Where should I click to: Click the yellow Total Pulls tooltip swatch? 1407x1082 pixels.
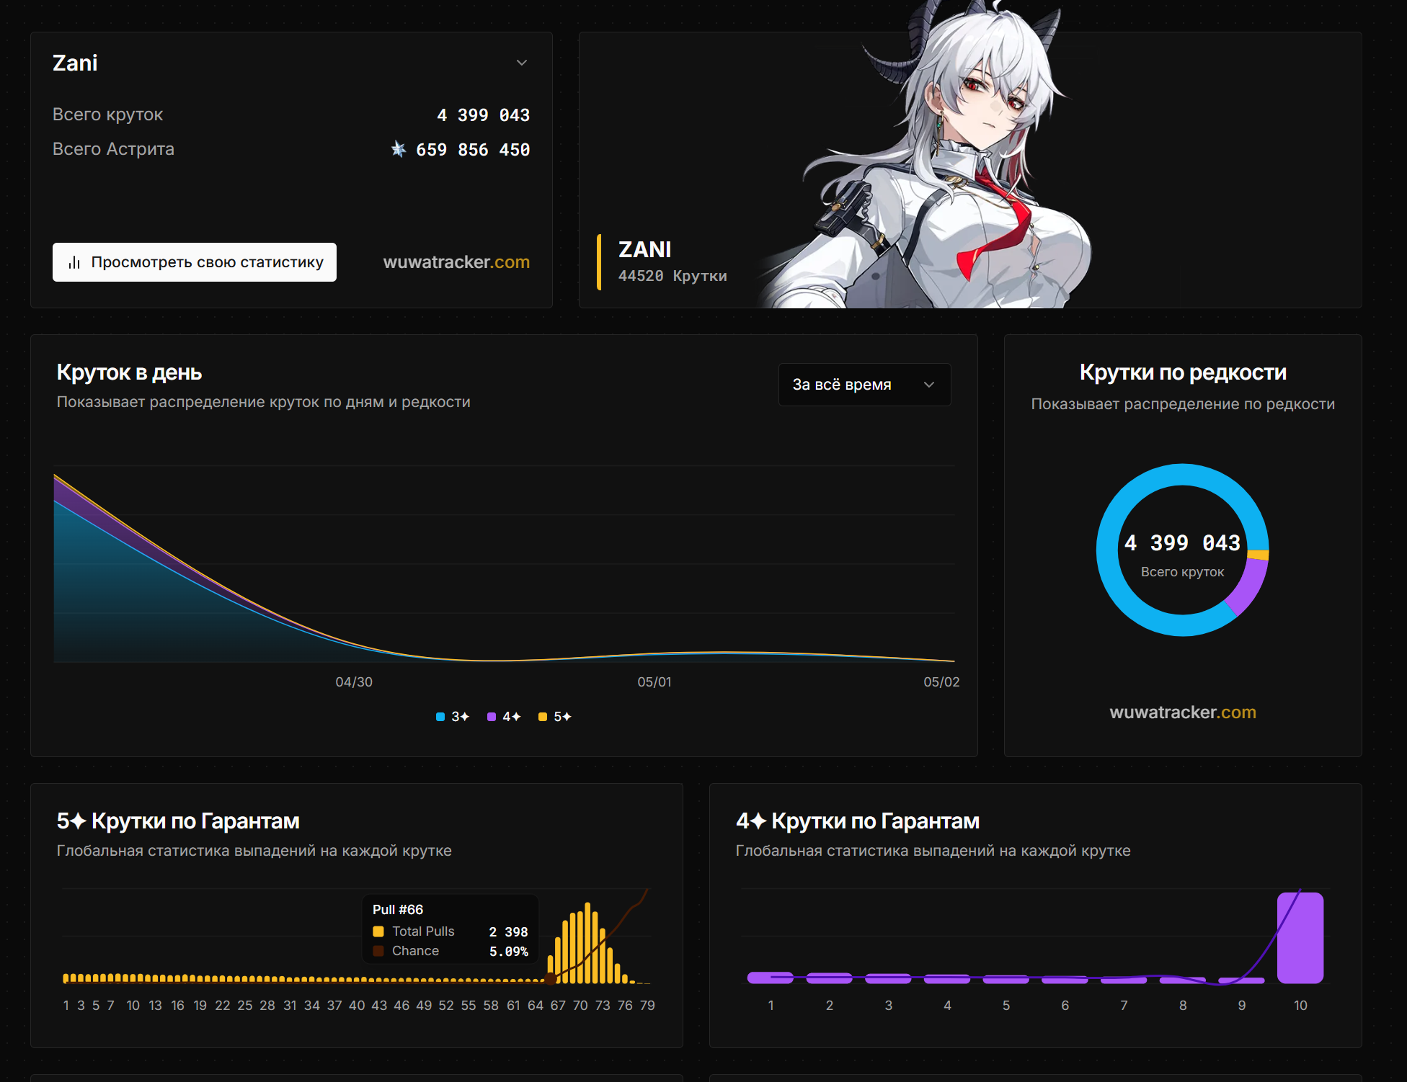pos(378,931)
